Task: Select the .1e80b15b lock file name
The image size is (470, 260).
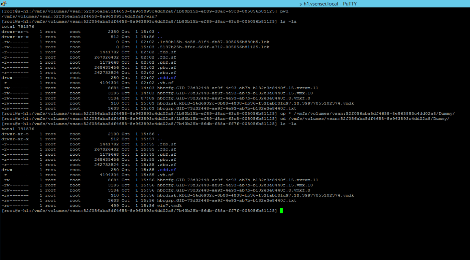Action: [x=213, y=42]
